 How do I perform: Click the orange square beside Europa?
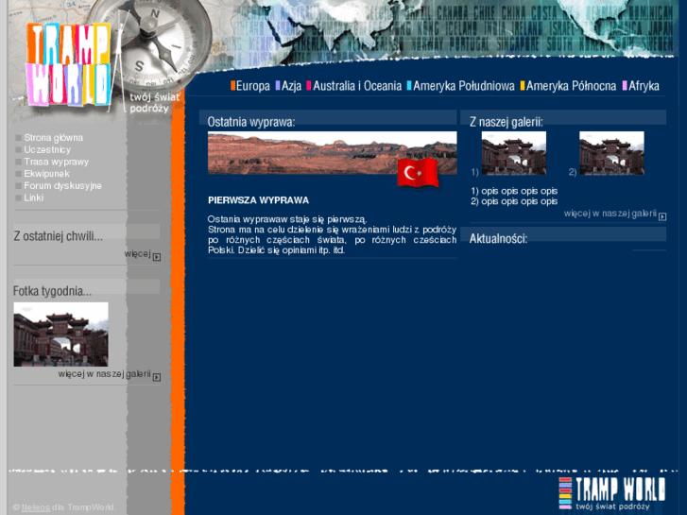tap(233, 85)
